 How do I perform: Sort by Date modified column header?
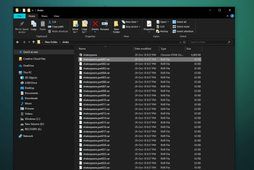click(x=146, y=49)
